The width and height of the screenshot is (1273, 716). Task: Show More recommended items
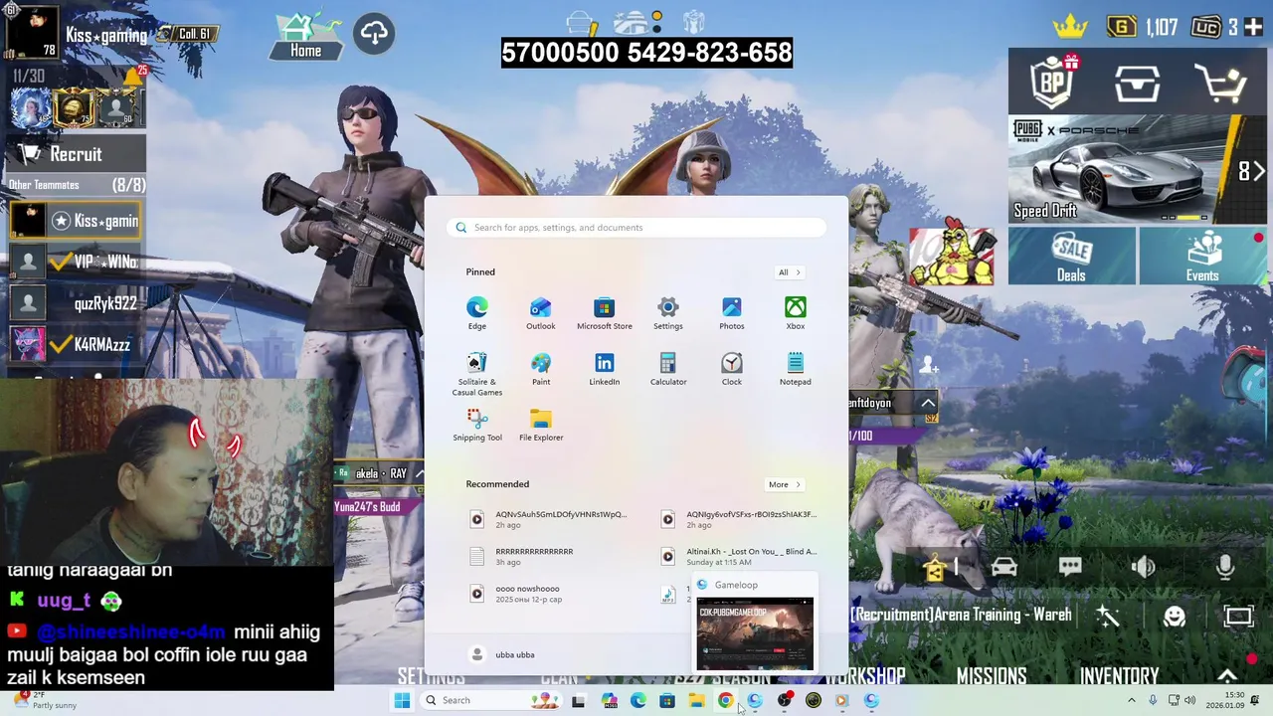tap(784, 484)
